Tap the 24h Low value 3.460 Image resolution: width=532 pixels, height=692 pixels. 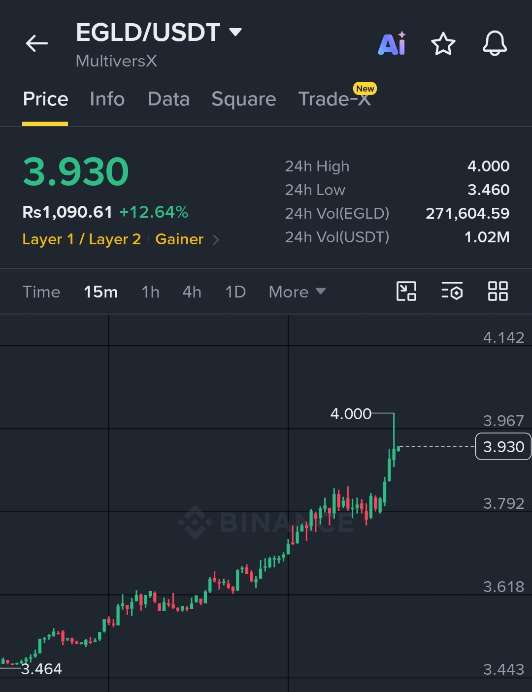coord(488,190)
